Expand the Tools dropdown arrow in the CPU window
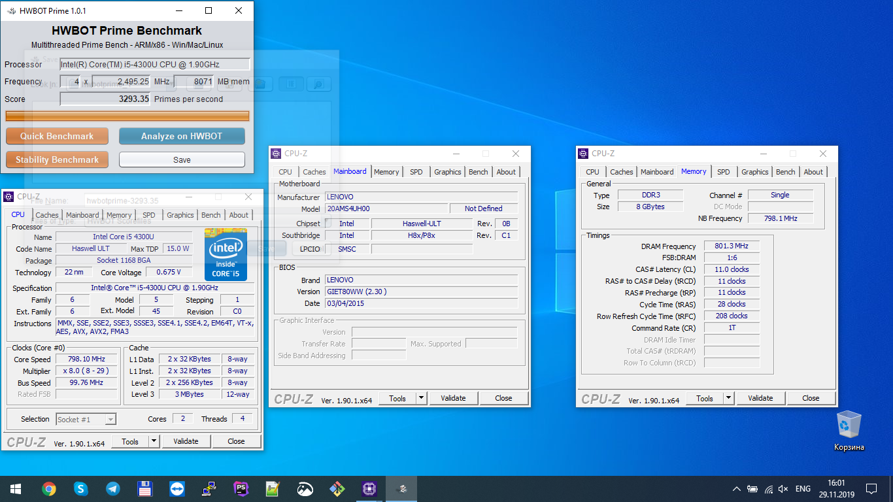Viewport: 893px width, 502px height. pos(154,441)
